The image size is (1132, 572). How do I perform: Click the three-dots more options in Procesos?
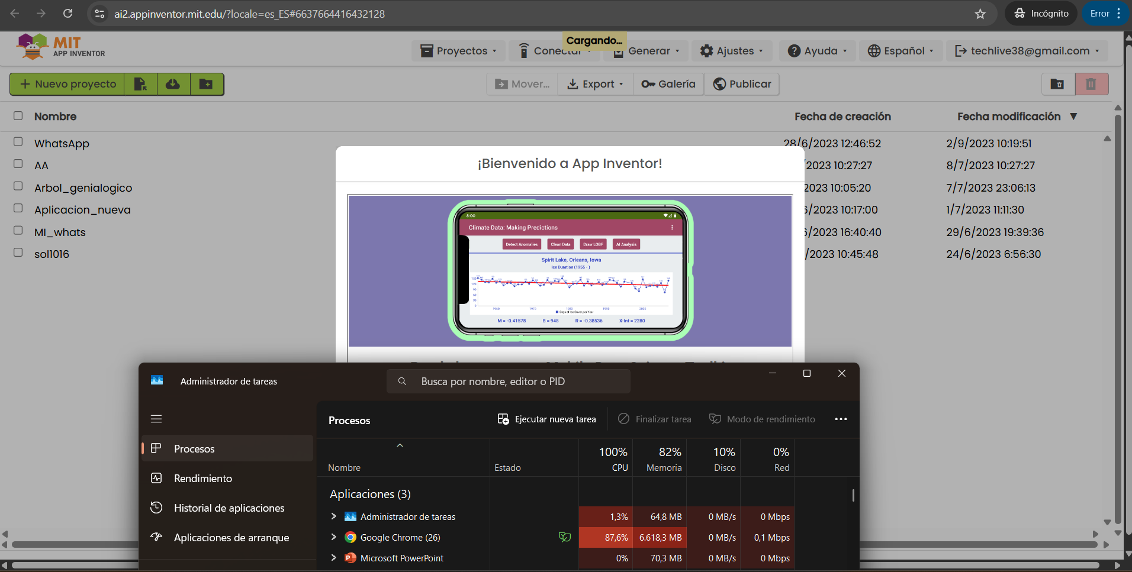(841, 419)
